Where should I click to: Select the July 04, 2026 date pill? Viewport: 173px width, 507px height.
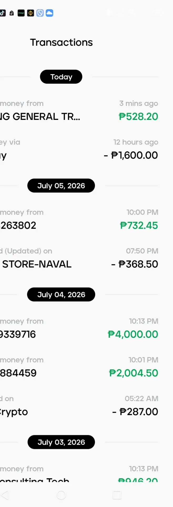click(x=61, y=294)
